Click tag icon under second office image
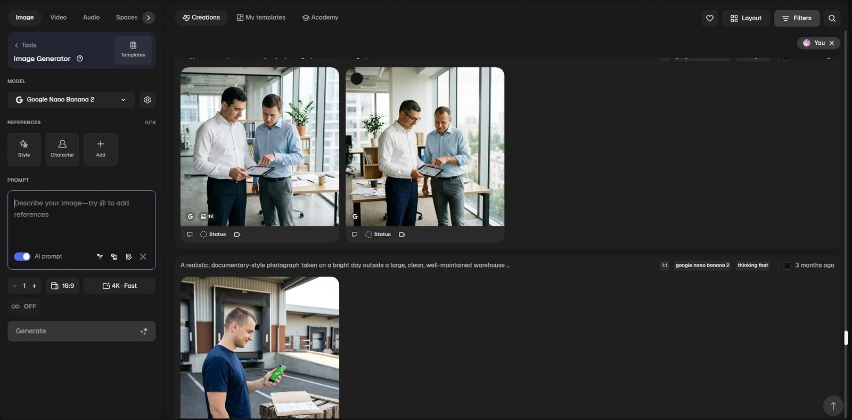The image size is (852, 420). pyautogui.click(x=402, y=235)
